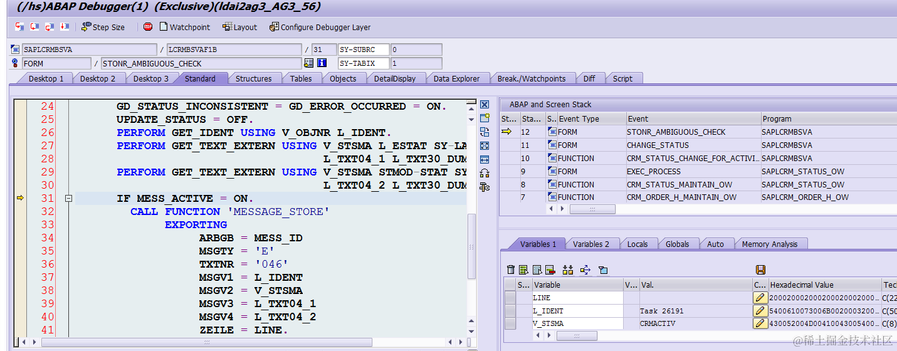Open the Data Explorer tab
Image resolution: width=897 pixels, height=351 pixels.
456,78
